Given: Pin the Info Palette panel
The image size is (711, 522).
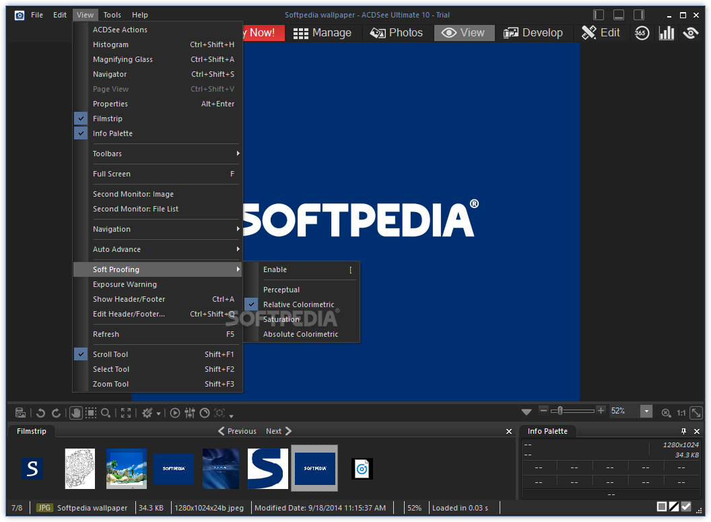Looking at the screenshot, I should pyautogui.click(x=683, y=431).
